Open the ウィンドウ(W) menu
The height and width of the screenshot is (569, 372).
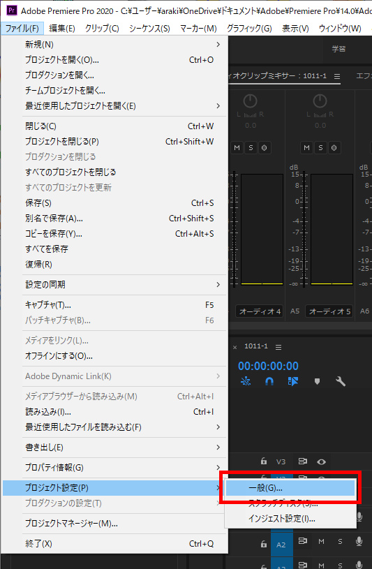[x=340, y=29]
